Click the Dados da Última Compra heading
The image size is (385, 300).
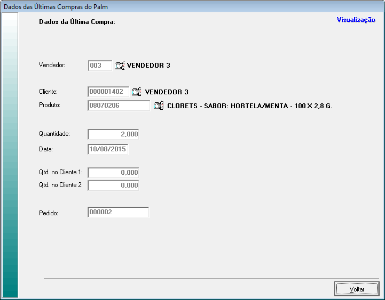[77, 22]
